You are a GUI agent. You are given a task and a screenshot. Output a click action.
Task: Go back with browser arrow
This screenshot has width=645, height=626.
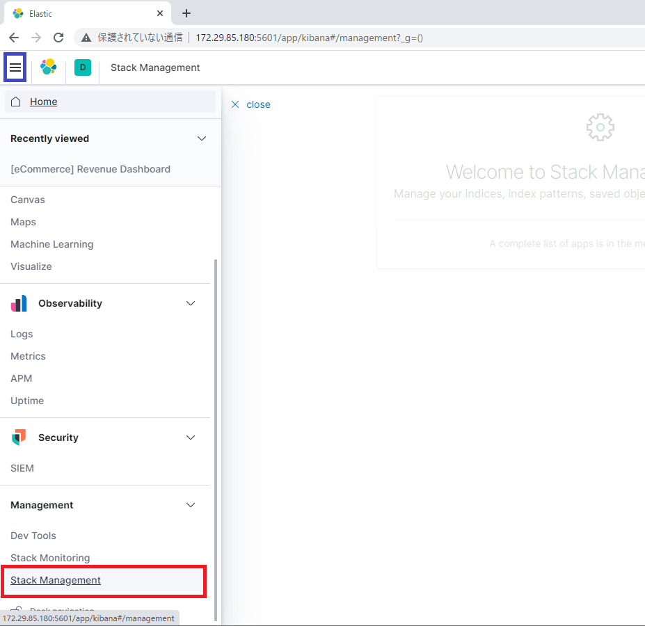pos(14,38)
